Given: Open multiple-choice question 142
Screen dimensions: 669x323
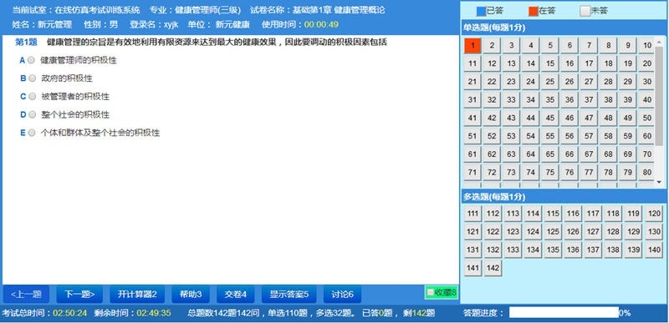Looking at the screenshot, I should 493,268.
